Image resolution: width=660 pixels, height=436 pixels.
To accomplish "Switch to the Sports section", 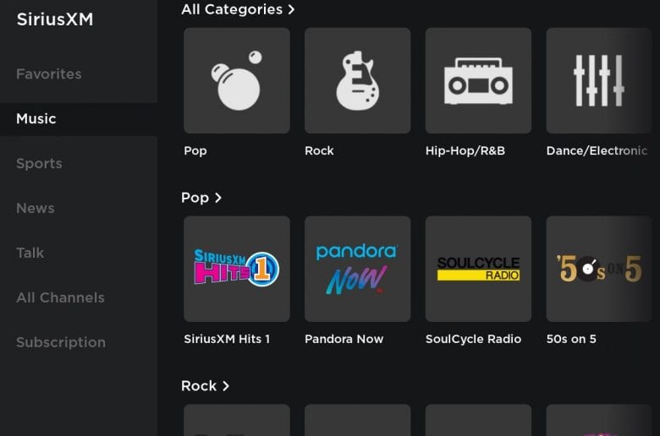I will tap(39, 164).
